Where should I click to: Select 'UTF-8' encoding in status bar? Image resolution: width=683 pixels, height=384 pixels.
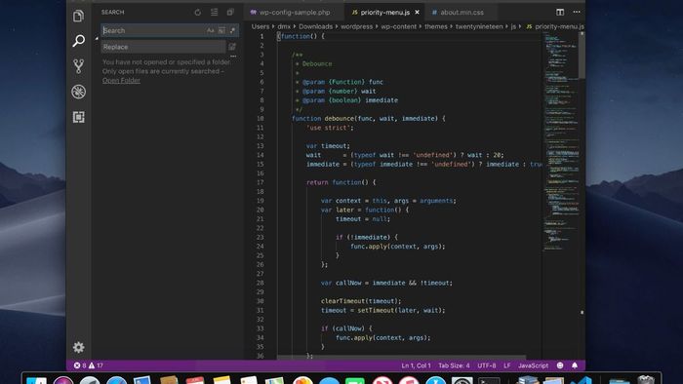click(x=487, y=365)
